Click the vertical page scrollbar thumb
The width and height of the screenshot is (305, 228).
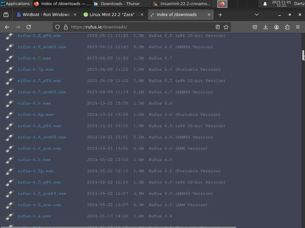[303, 55]
